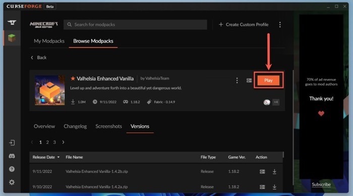The image size is (353, 196).
Task: Open the settings gear icon
Action: coord(12,182)
